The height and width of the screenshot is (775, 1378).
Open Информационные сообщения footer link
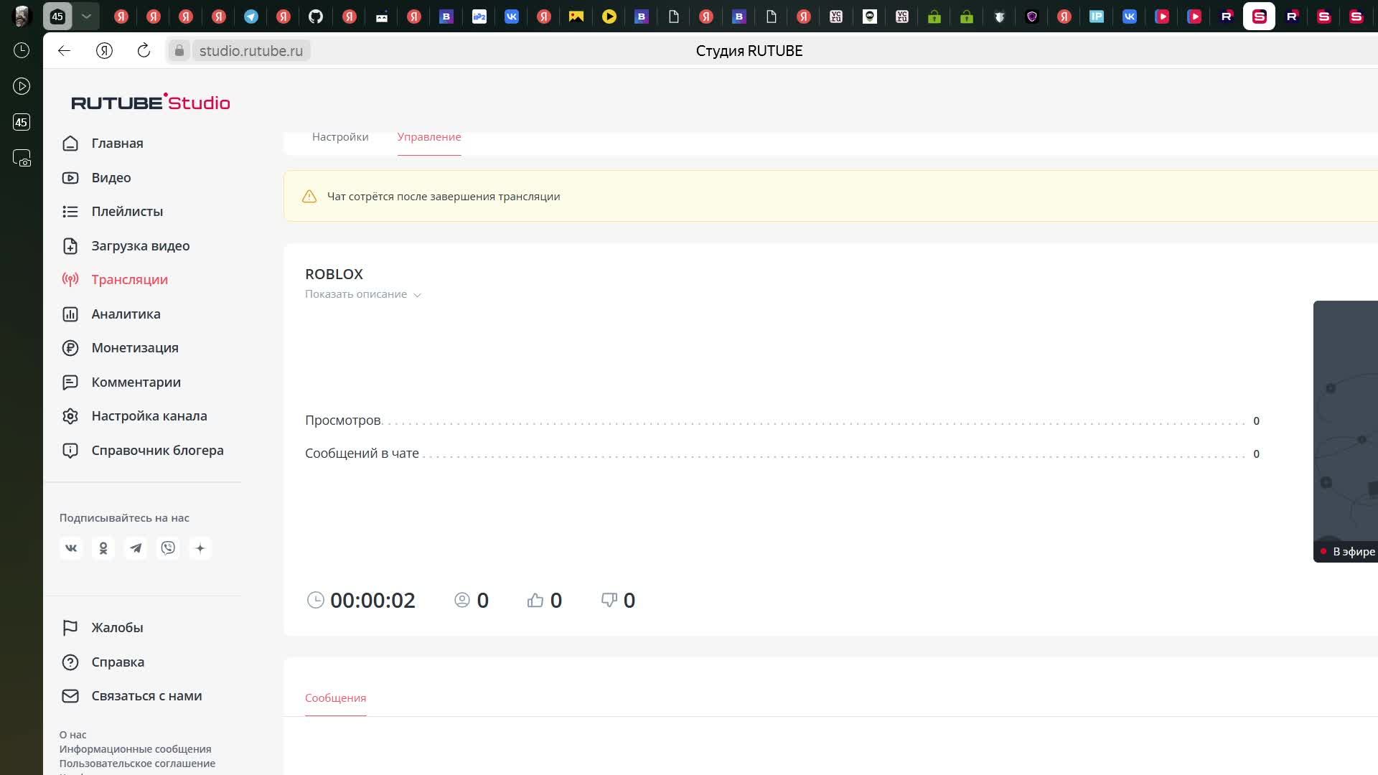(135, 749)
